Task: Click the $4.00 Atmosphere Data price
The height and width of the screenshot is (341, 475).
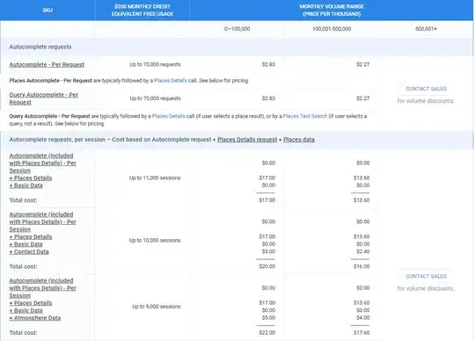Action: click(x=363, y=318)
